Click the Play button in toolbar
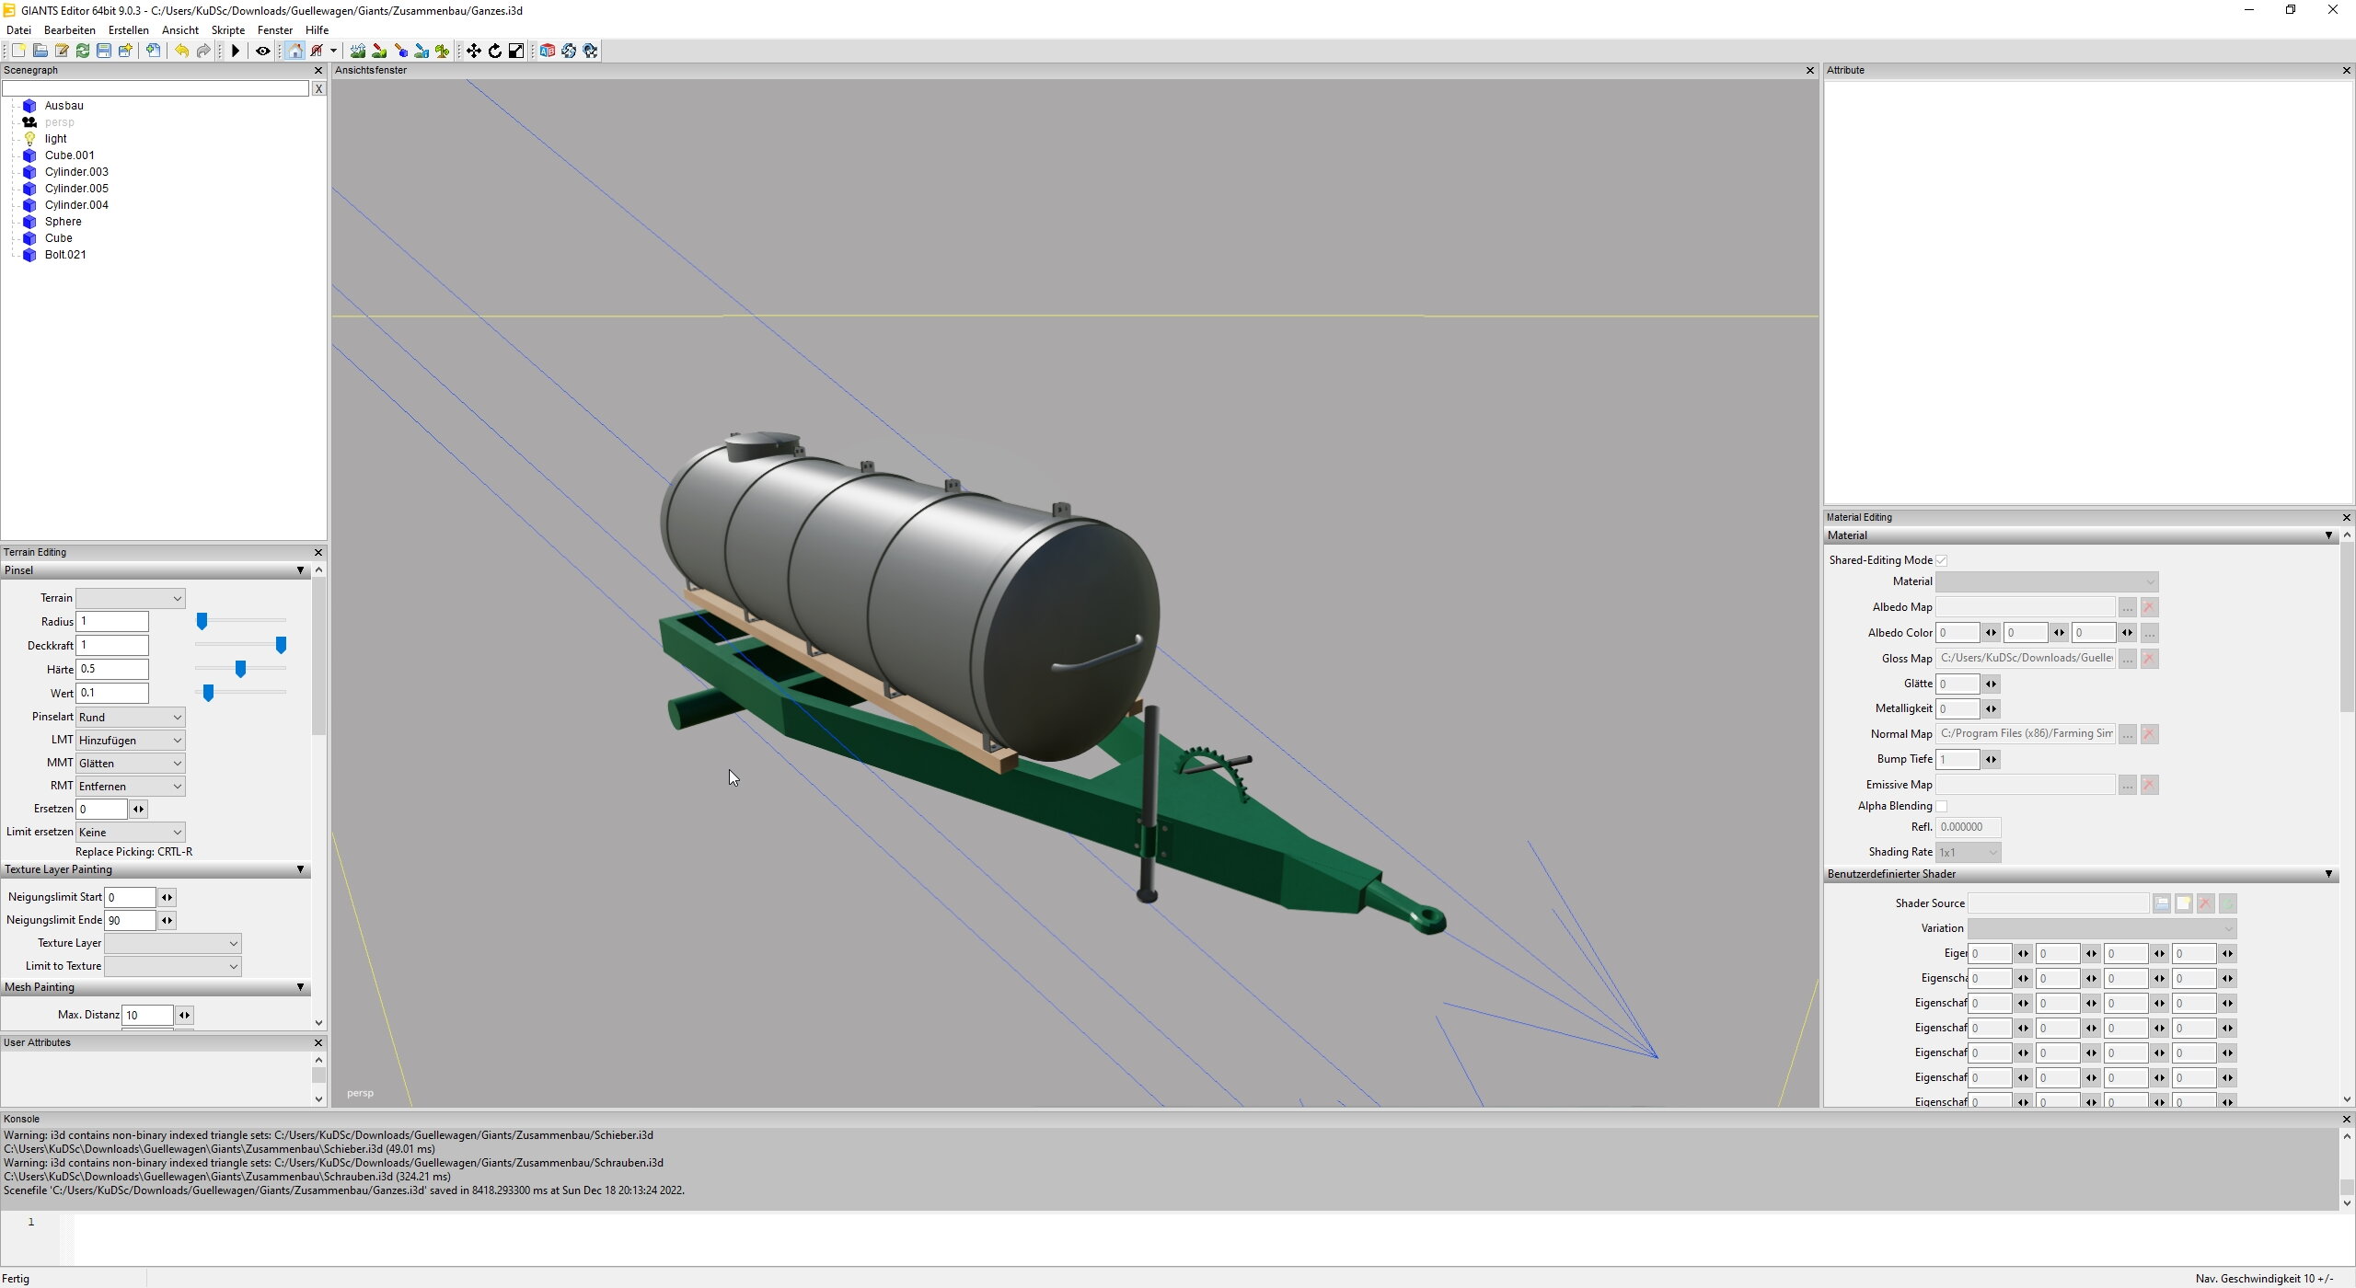Image resolution: width=2356 pixels, height=1288 pixels. click(x=236, y=51)
